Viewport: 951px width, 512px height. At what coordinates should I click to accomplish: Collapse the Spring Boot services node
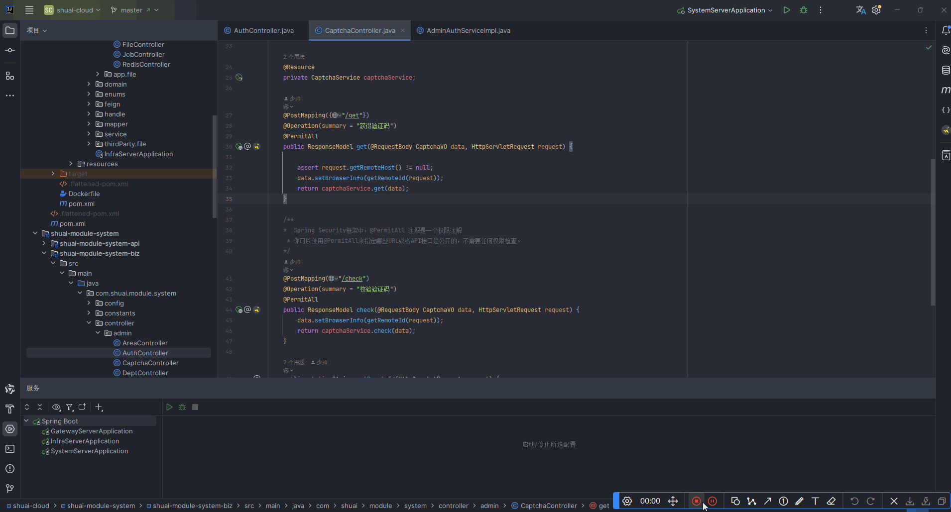click(x=26, y=421)
